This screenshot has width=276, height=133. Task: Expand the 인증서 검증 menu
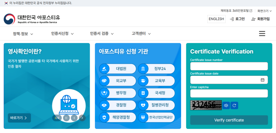point(102,33)
